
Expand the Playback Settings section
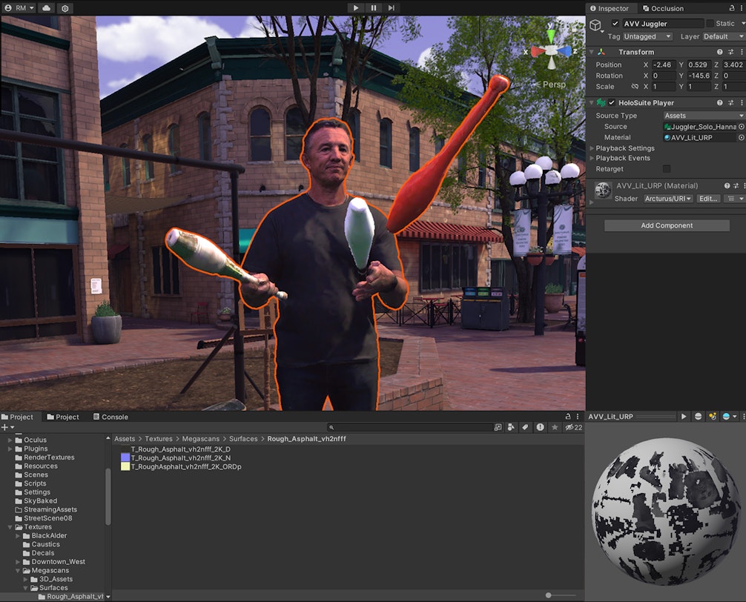coord(591,148)
